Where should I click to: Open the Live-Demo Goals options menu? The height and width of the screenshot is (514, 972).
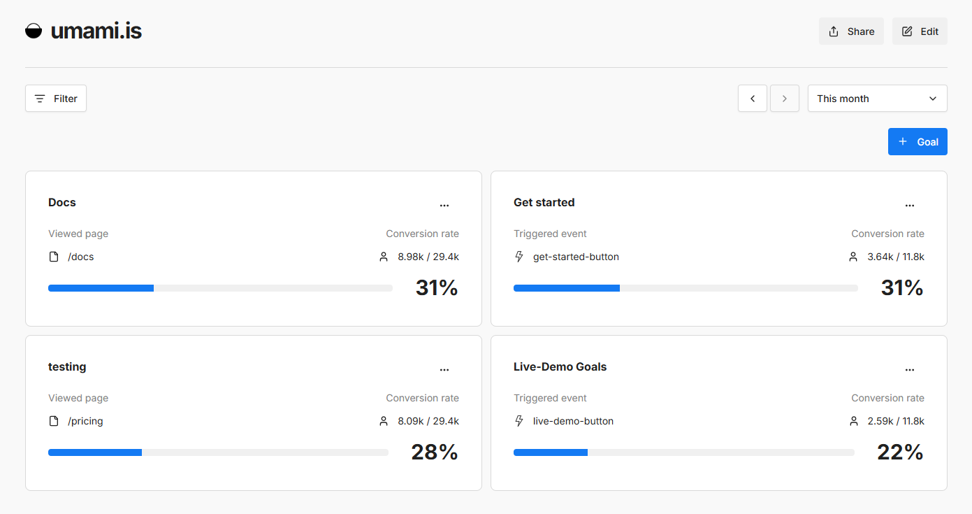pyautogui.click(x=909, y=369)
